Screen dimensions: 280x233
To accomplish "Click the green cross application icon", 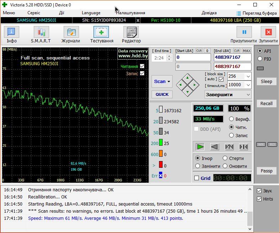I will click(5, 5).
